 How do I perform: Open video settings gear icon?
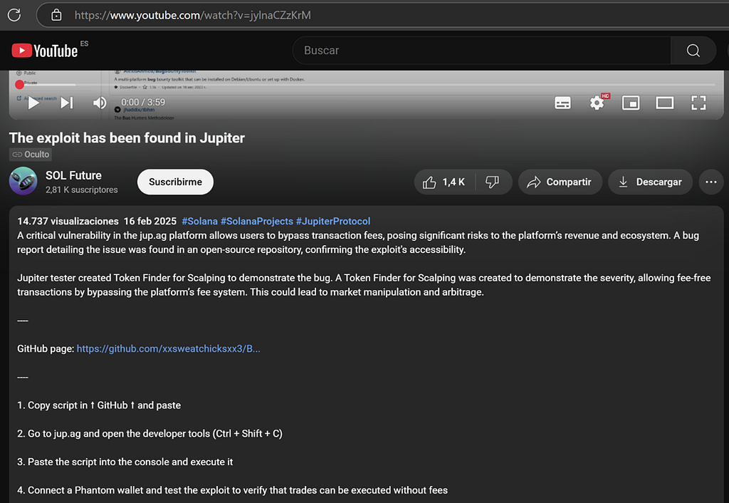click(597, 103)
